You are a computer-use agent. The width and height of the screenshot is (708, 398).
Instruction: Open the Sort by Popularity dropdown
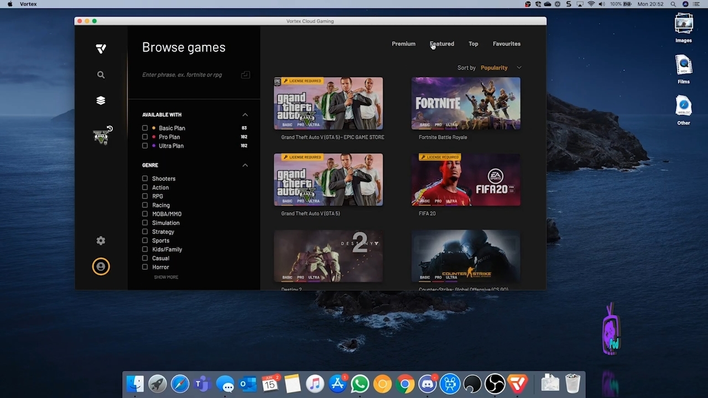pos(501,67)
